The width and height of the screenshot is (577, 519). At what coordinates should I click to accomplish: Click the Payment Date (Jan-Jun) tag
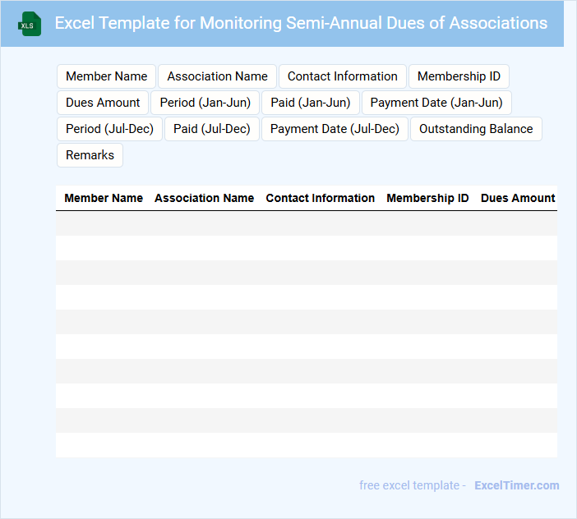click(436, 103)
